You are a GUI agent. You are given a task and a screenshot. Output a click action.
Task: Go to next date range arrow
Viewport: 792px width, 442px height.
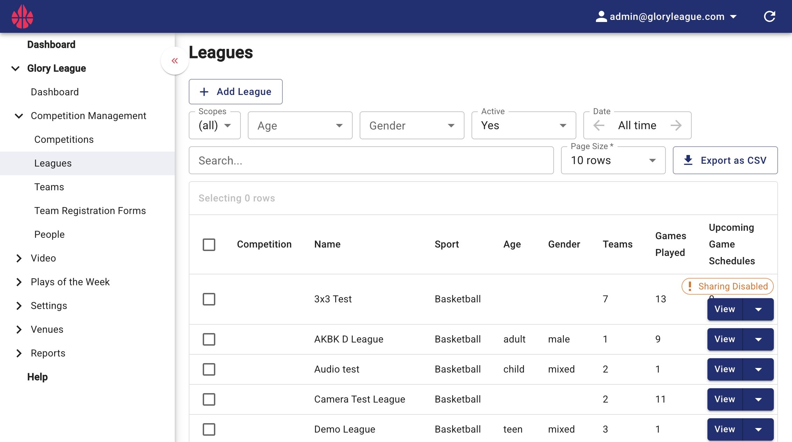click(676, 125)
